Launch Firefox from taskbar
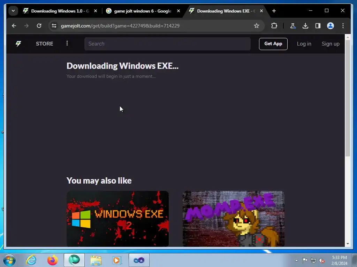Viewport: 357px width, 267px height. tap(53, 260)
